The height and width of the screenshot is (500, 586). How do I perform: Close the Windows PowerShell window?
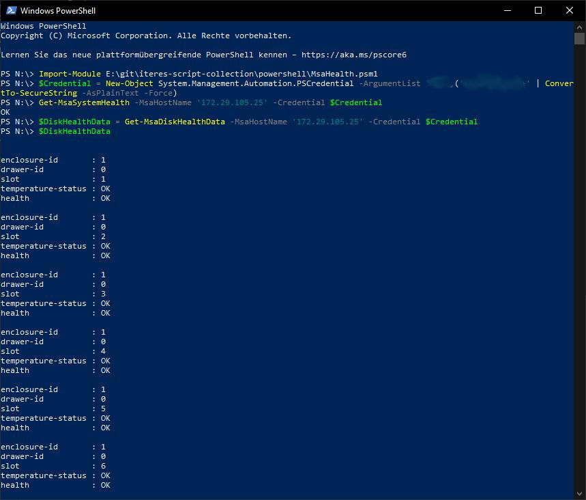point(569,10)
